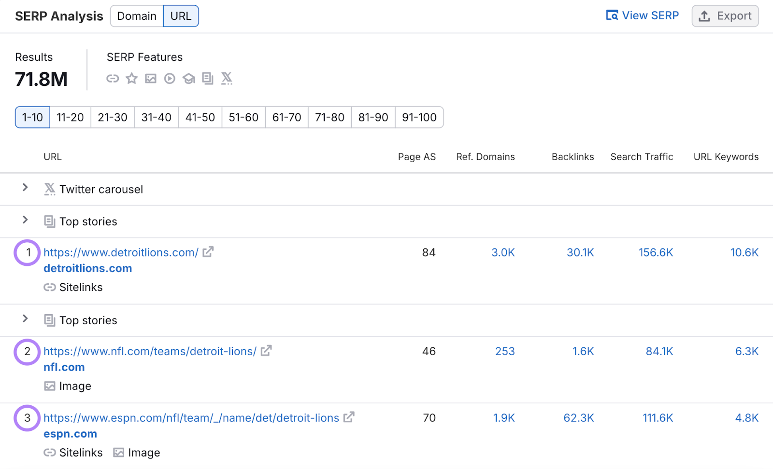Click Image icon under espn.com
This screenshot has width=773, height=469.
tap(118, 453)
